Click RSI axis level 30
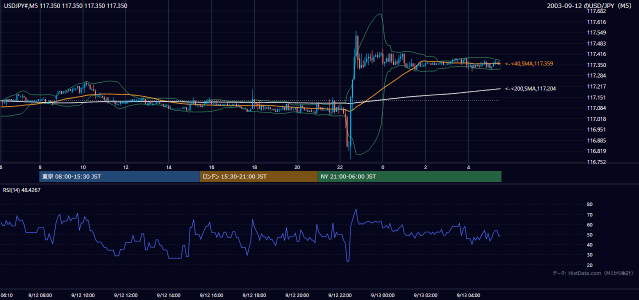 (x=589, y=255)
